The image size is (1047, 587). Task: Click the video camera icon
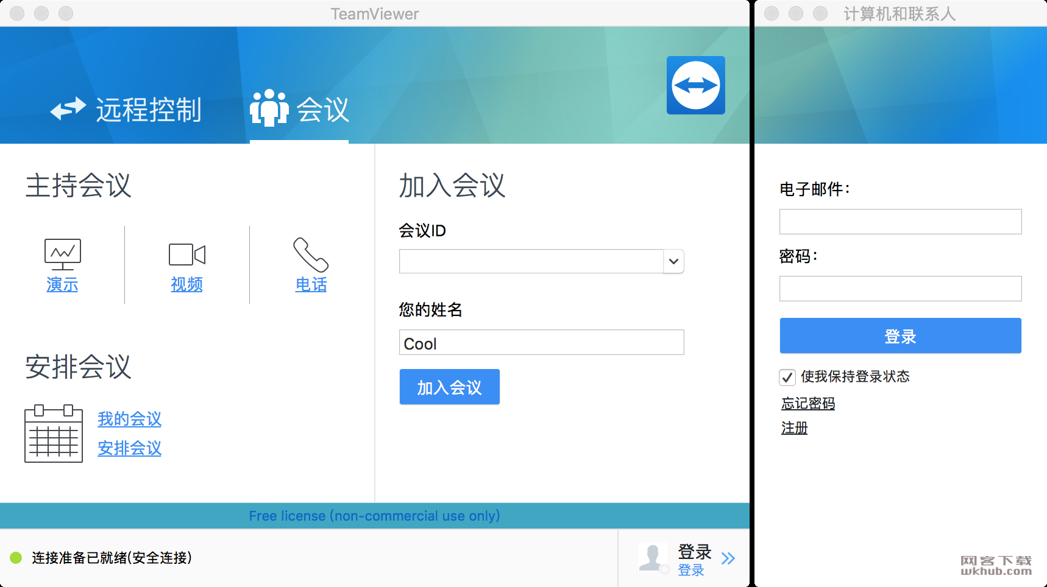point(186,255)
